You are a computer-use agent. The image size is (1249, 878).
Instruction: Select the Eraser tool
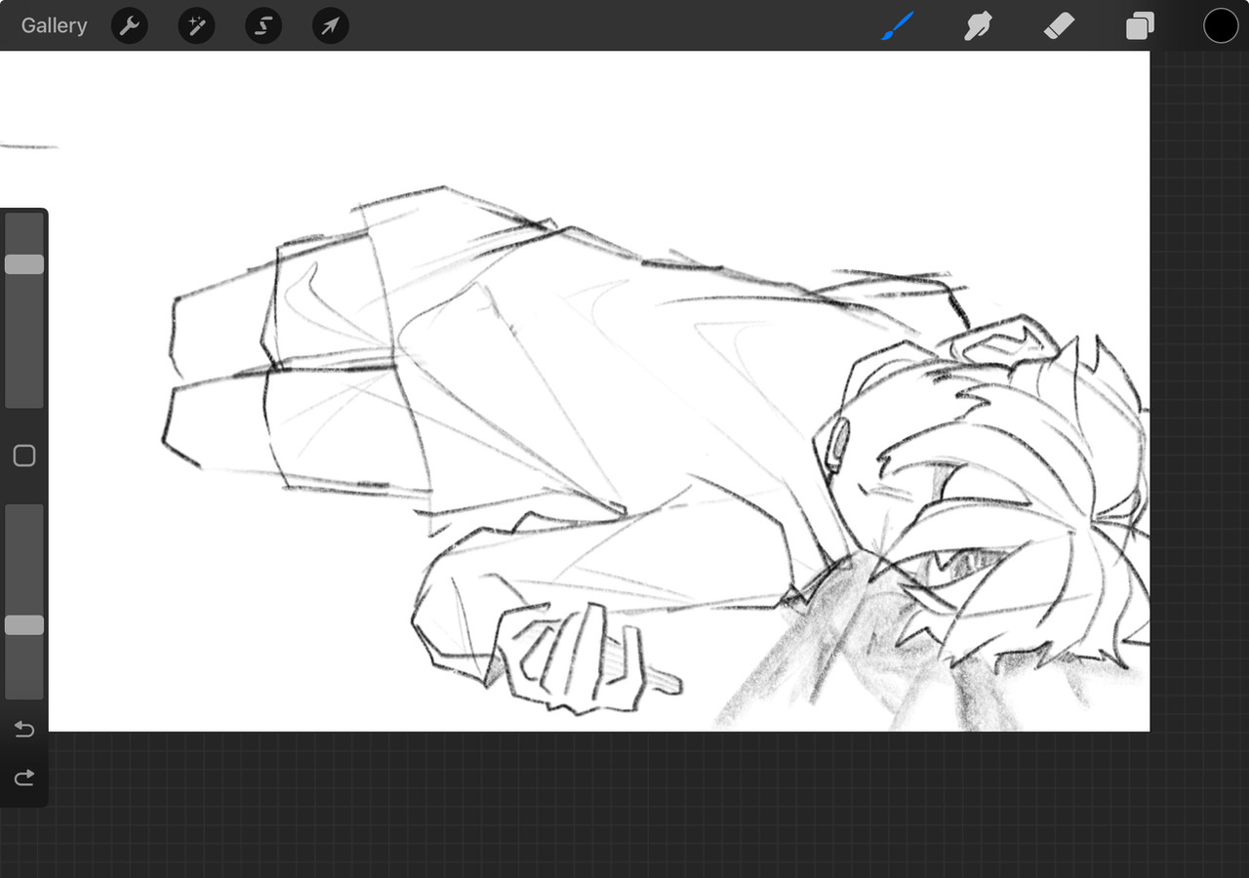(1059, 26)
